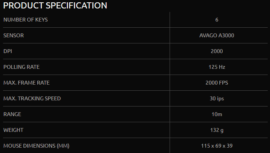Click the 125 Hz value
This screenshot has height=153, width=270.
(217, 67)
